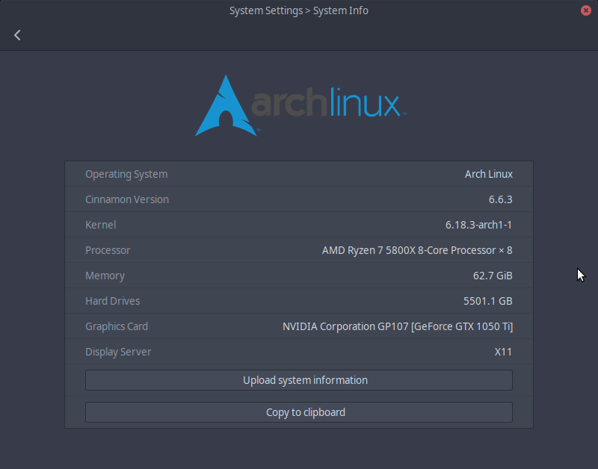This screenshot has width=598, height=469.
Task: Go back using the left arrow icon
Action: pos(17,35)
